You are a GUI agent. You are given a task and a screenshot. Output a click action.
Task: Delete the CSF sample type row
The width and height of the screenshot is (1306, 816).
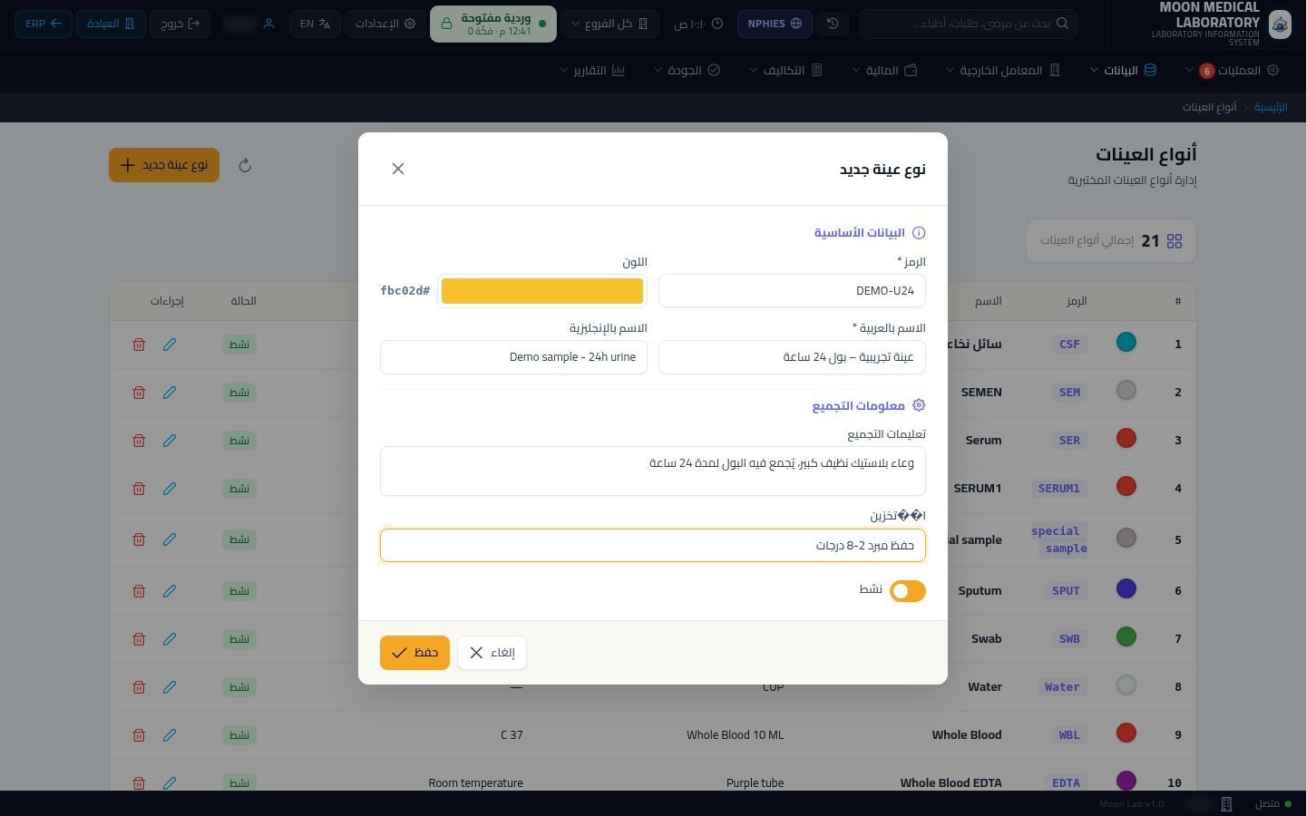(139, 345)
